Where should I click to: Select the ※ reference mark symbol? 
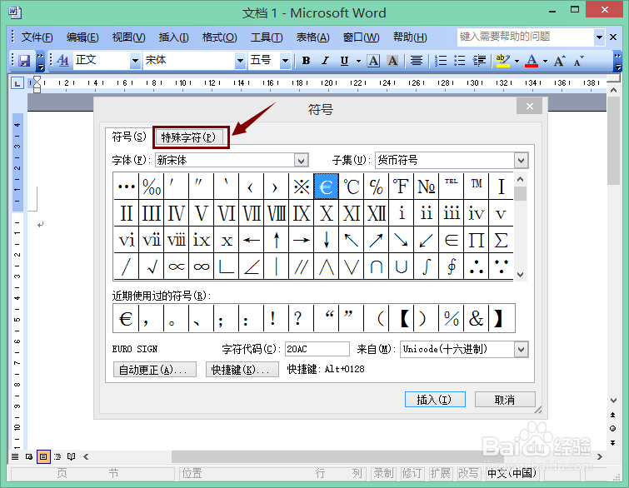(x=302, y=187)
